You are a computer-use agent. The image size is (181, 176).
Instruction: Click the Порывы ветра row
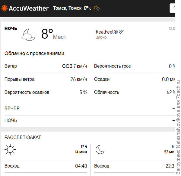point(46,79)
